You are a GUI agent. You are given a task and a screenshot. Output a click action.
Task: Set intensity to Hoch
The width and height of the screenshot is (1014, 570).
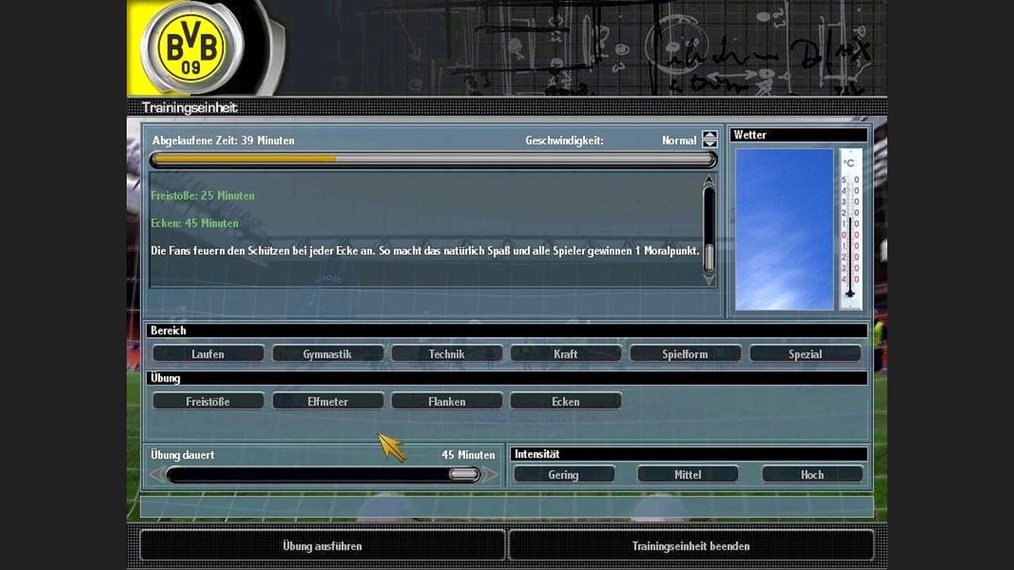tap(812, 474)
